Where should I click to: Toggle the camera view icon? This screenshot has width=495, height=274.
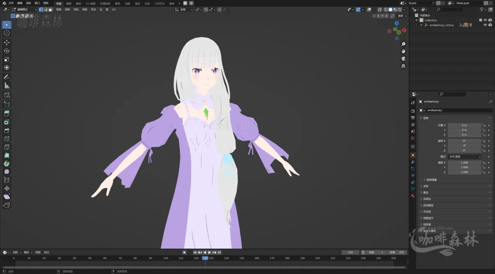403,58
